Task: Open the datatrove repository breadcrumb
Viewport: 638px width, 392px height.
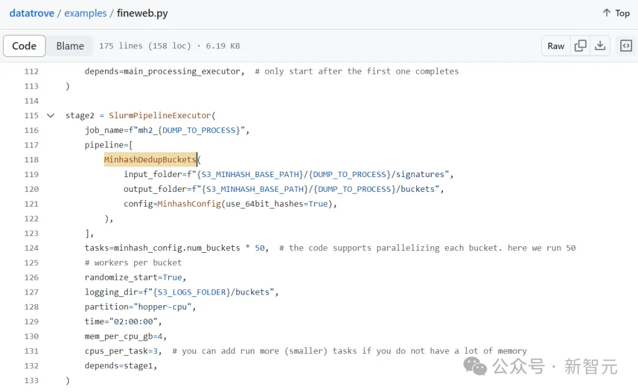Action: tap(32, 13)
